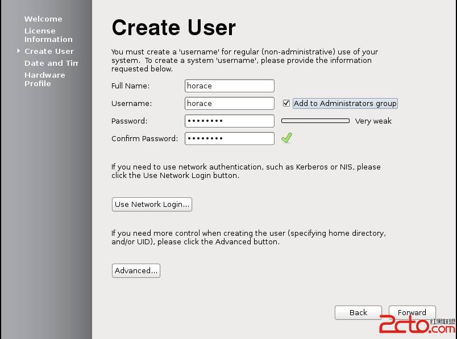Click the password strength meter bar
Image resolution: width=457 pixels, height=339 pixels.
pos(315,121)
